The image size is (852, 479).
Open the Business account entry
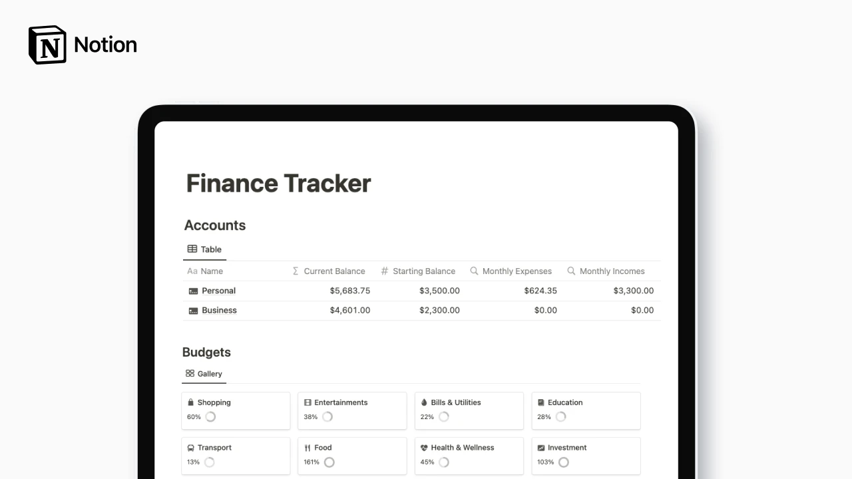[219, 310]
